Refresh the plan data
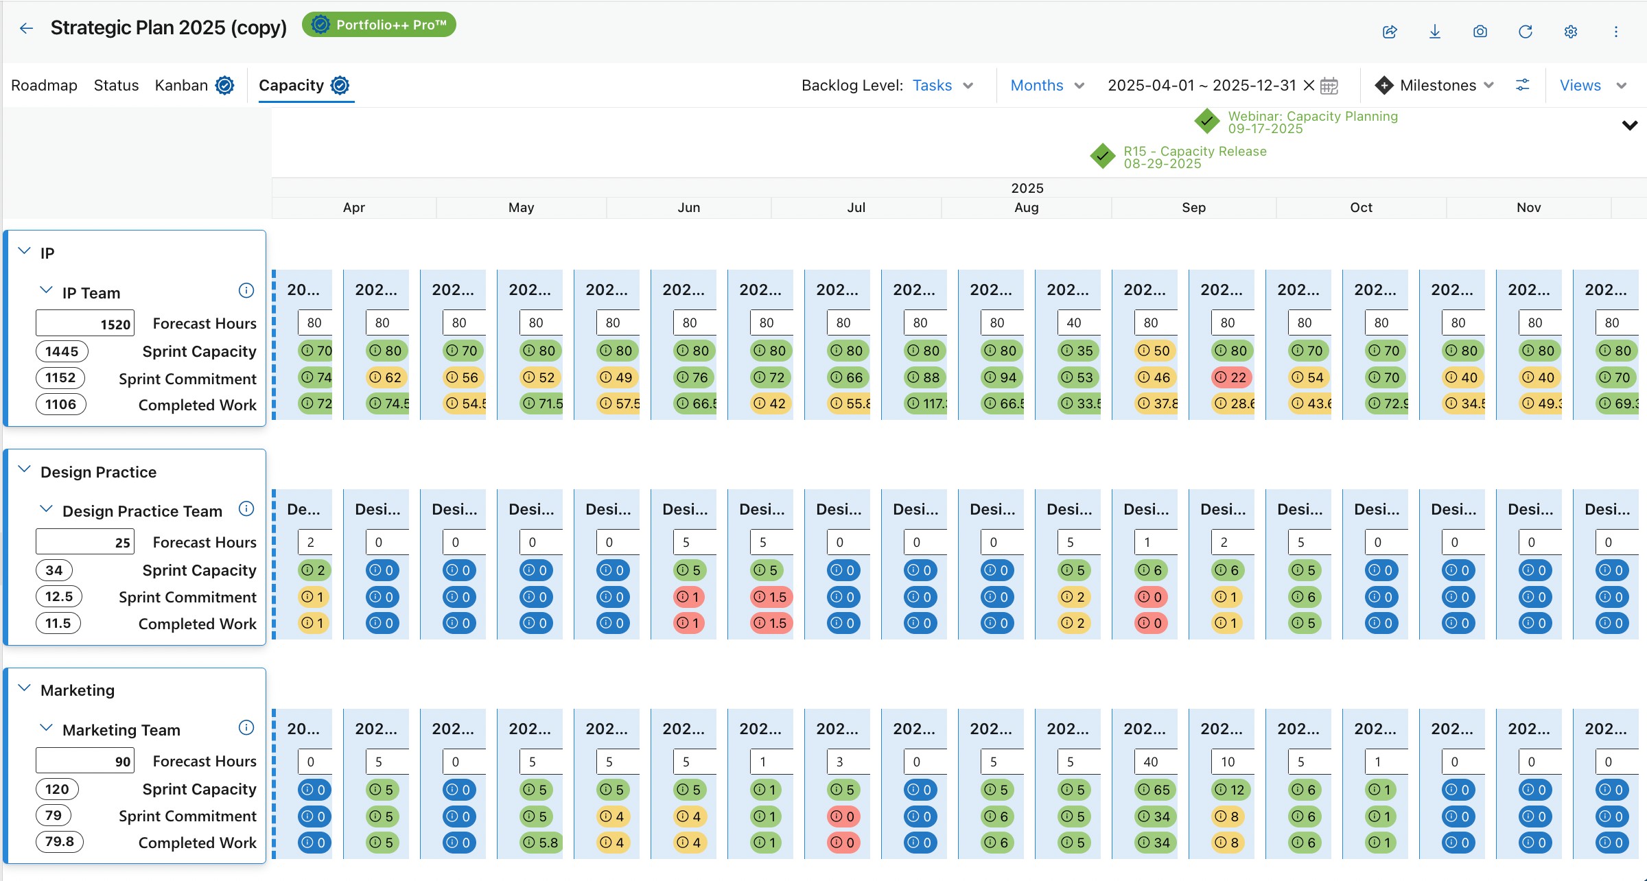The height and width of the screenshot is (881, 1647). (1525, 31)
